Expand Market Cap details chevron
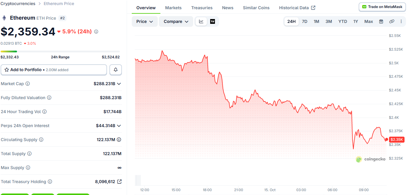This screenshot has height=195, width=409. point(119,84)
